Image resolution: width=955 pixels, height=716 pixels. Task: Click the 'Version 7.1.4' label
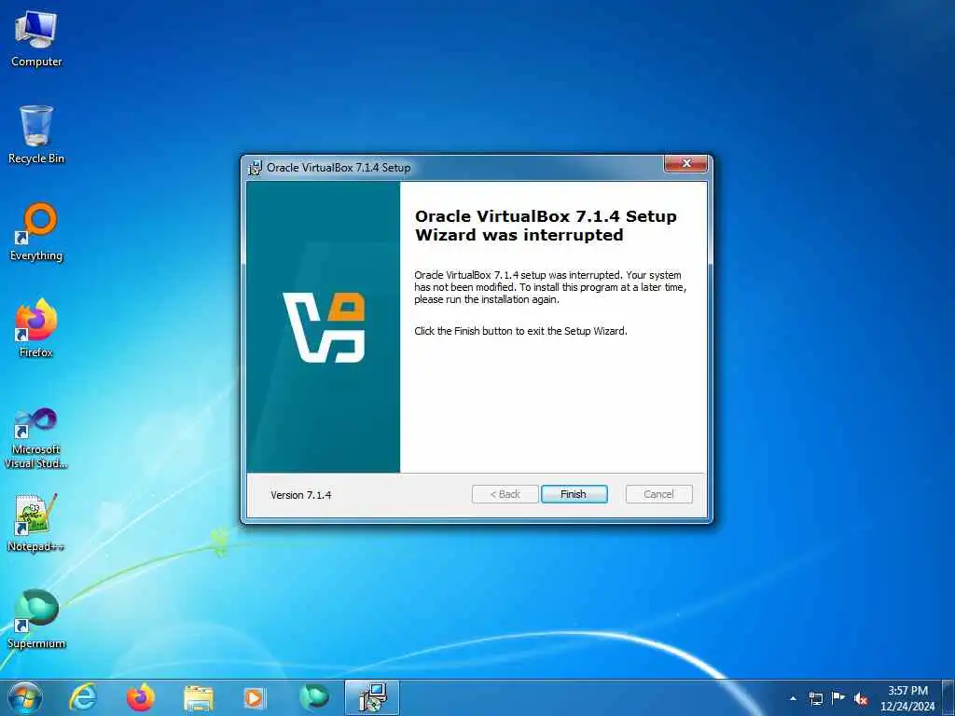pyautogui.click(x=301, y=495)
